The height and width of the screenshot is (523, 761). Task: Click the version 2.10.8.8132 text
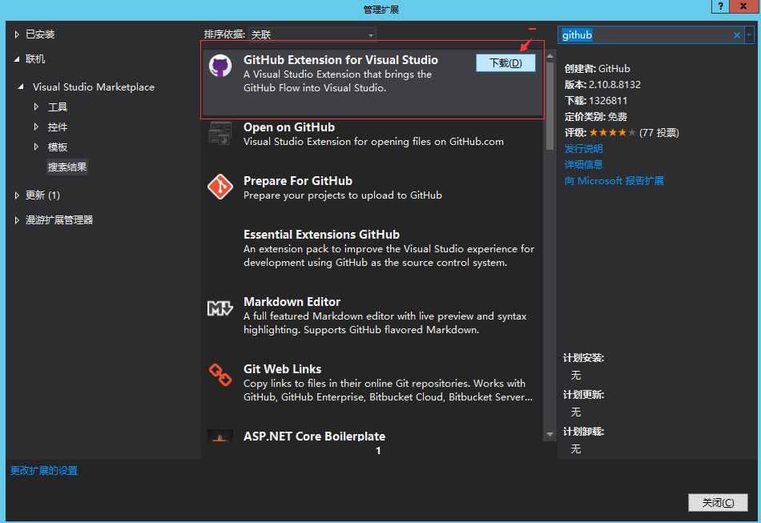coord(614,84)
